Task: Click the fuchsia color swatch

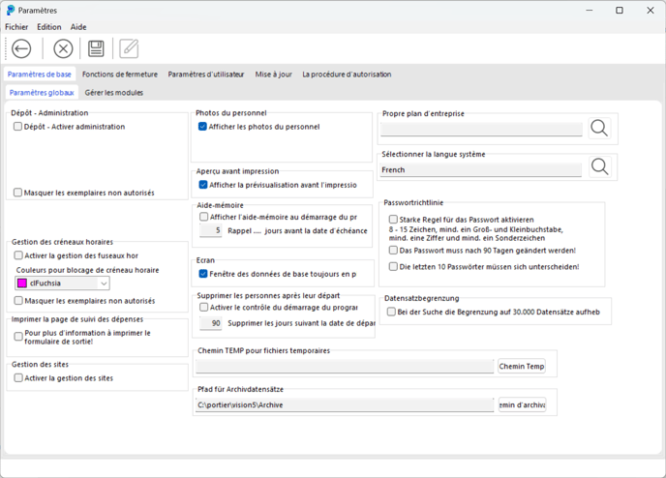Action: pos(22,284)
